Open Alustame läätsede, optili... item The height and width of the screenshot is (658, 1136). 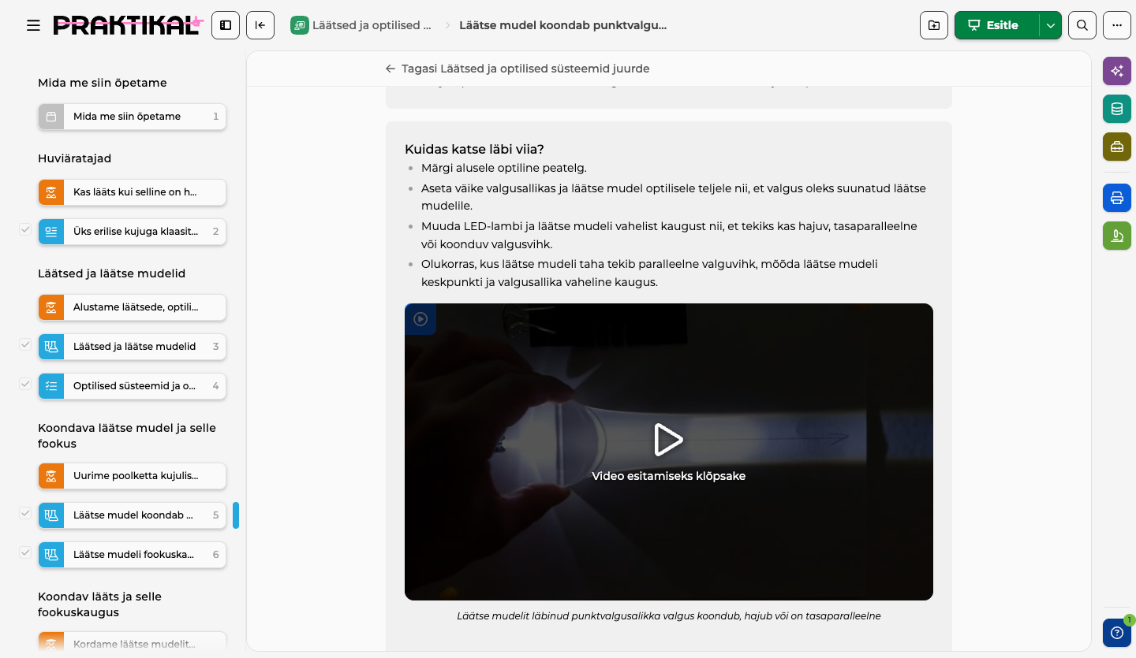(133, 307)
